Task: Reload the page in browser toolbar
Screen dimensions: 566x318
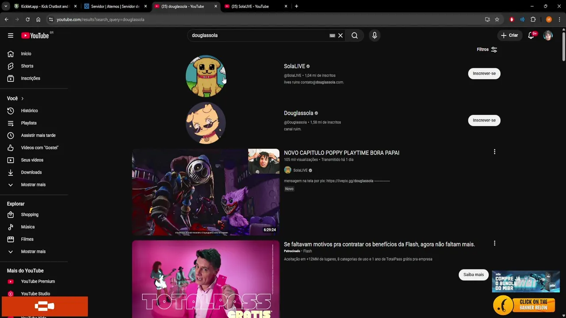Action: (x=27, y=19)
